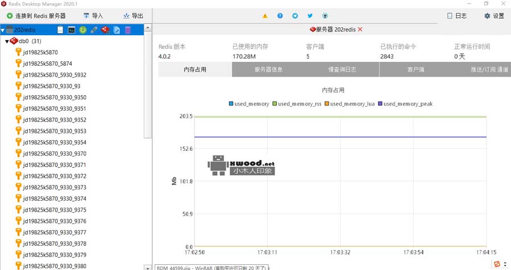Select key jd19825k5870_9330_9373
Viewport: 511px width, 270px height.
(55, 187)
